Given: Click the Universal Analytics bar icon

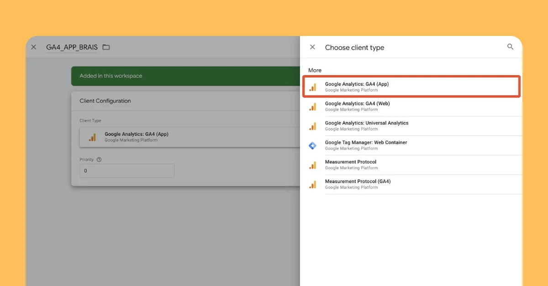Looking at the screenshot, I should [313, 126].
